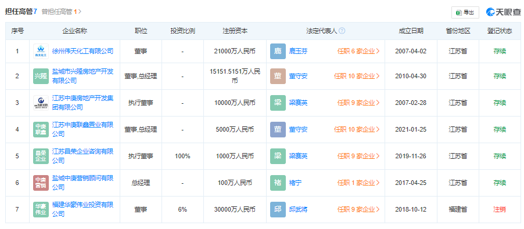Open 徐州伟天化工有限公司 company link
Screen dimensions: 524x229
[x=83, y=52]
